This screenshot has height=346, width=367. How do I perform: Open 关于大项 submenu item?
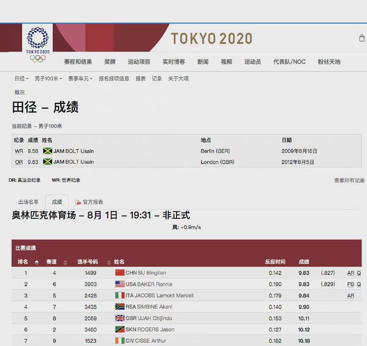(x=178, y=79)
